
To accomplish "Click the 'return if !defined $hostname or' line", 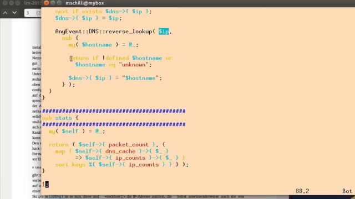I will point(121,58).
